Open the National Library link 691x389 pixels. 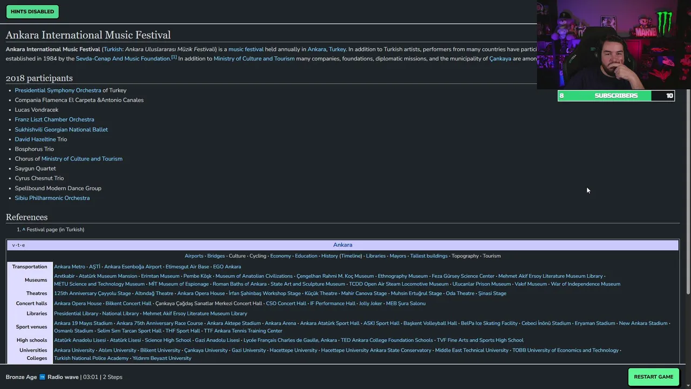(120, 313)
